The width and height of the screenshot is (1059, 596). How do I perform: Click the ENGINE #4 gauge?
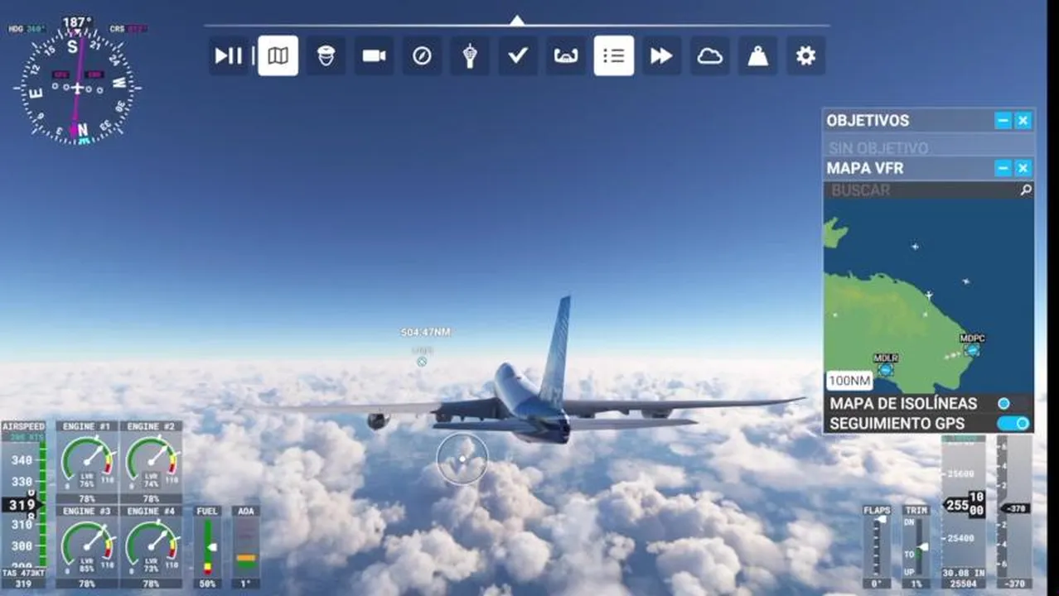(x=151, y=546)
